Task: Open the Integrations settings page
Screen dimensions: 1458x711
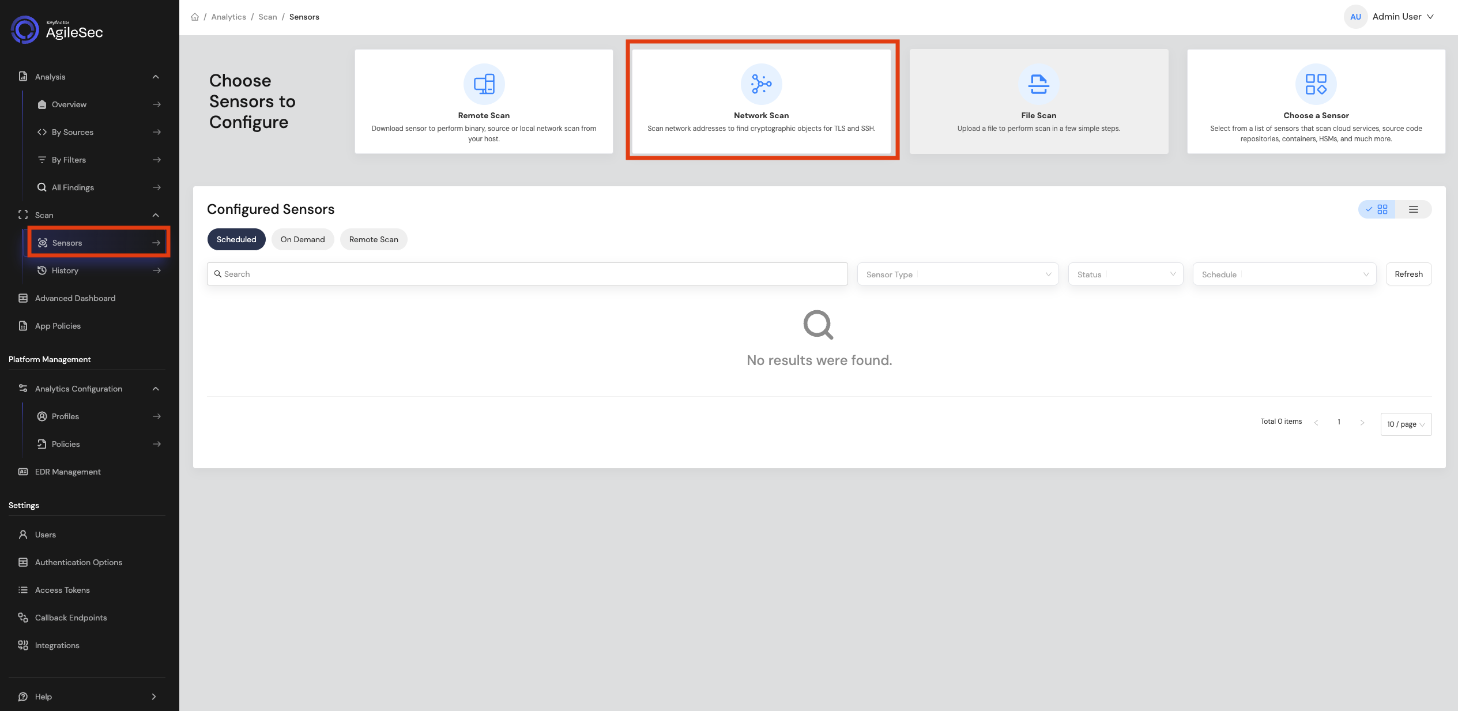Action: pos(86,645)
